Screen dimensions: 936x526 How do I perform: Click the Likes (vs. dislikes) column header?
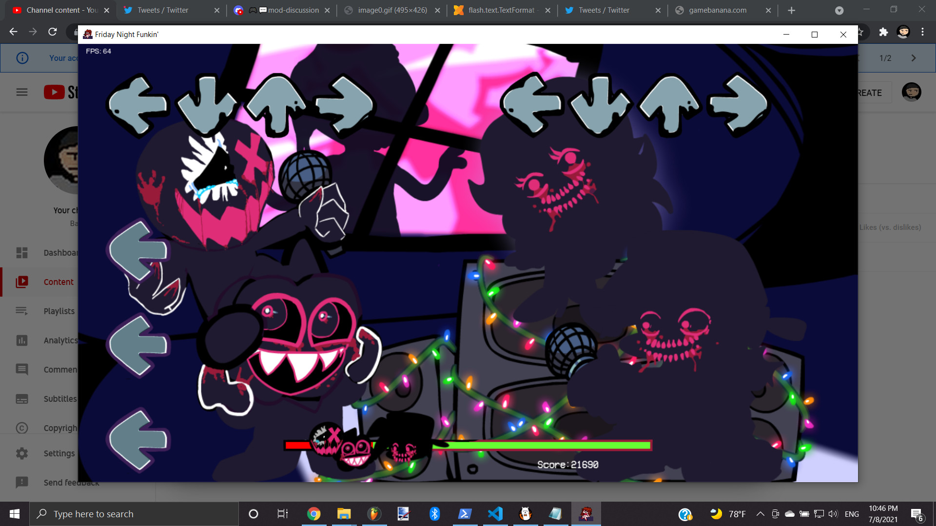tap(890, 227)
